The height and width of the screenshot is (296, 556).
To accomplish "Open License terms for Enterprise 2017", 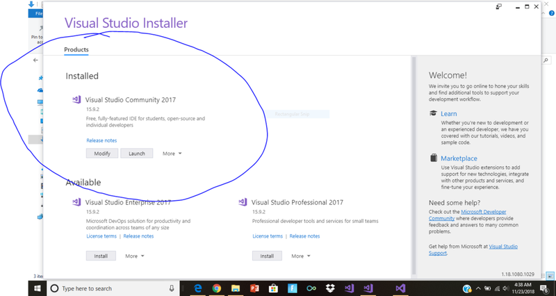I will point(101,236).
